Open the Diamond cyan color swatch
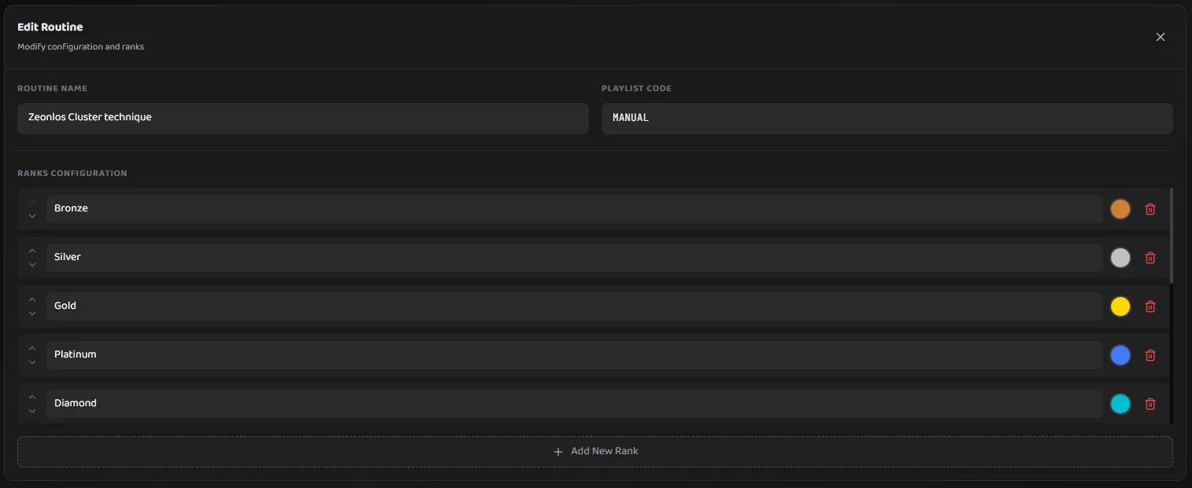The image size is (1192, 488). [x=1120, y=404]
